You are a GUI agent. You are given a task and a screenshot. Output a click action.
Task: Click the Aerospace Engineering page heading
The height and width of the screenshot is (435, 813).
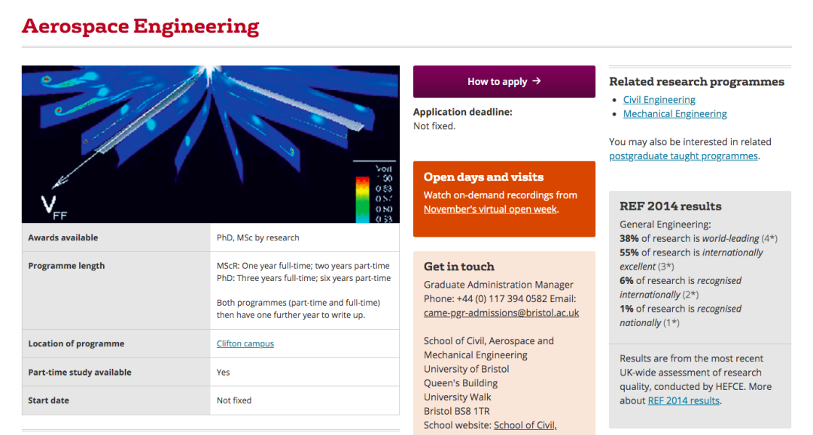point(141,26)
